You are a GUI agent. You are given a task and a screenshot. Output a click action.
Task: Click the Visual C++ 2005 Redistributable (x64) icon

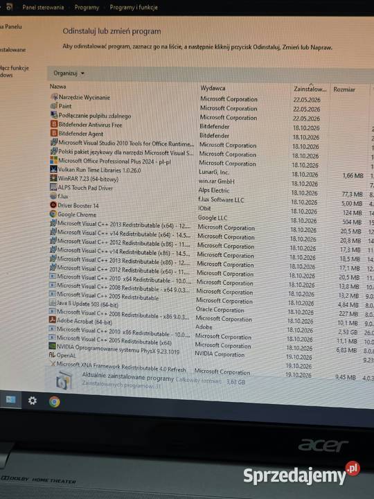pos(52,337)
